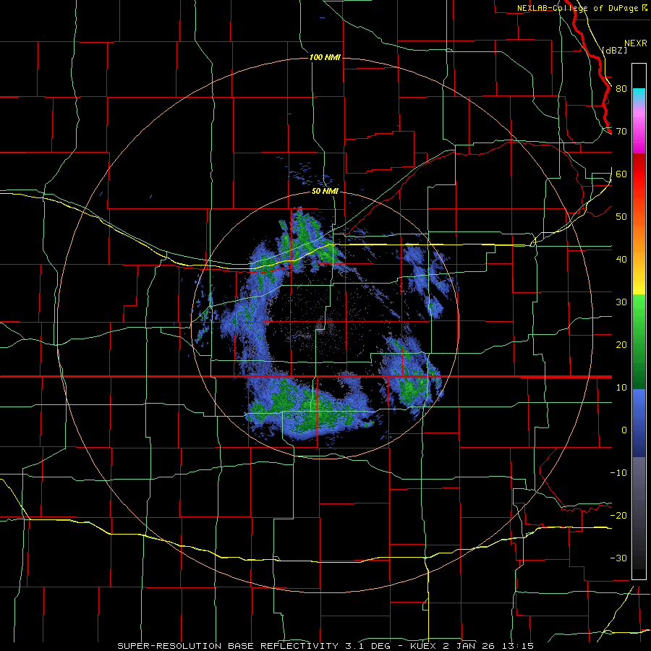The width and height of the screenshot is (651, 651).
Task: Select the "20" value on the dBZ scale
Action: 621,344
